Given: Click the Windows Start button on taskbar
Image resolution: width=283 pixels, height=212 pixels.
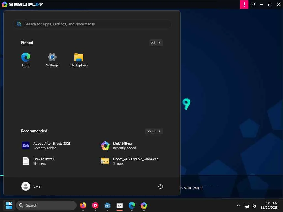Looking at the screenshot, I should point(9,205).
